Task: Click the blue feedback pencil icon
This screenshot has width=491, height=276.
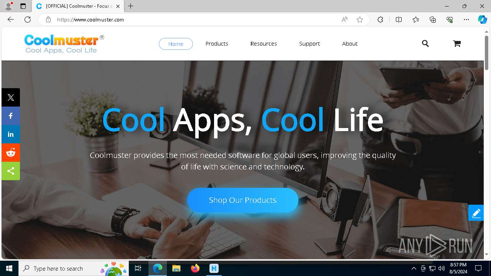Action: pyautogui.click(x=476, y=213)
